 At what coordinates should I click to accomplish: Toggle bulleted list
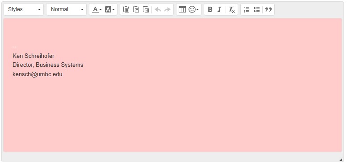(x=256, y=9)
